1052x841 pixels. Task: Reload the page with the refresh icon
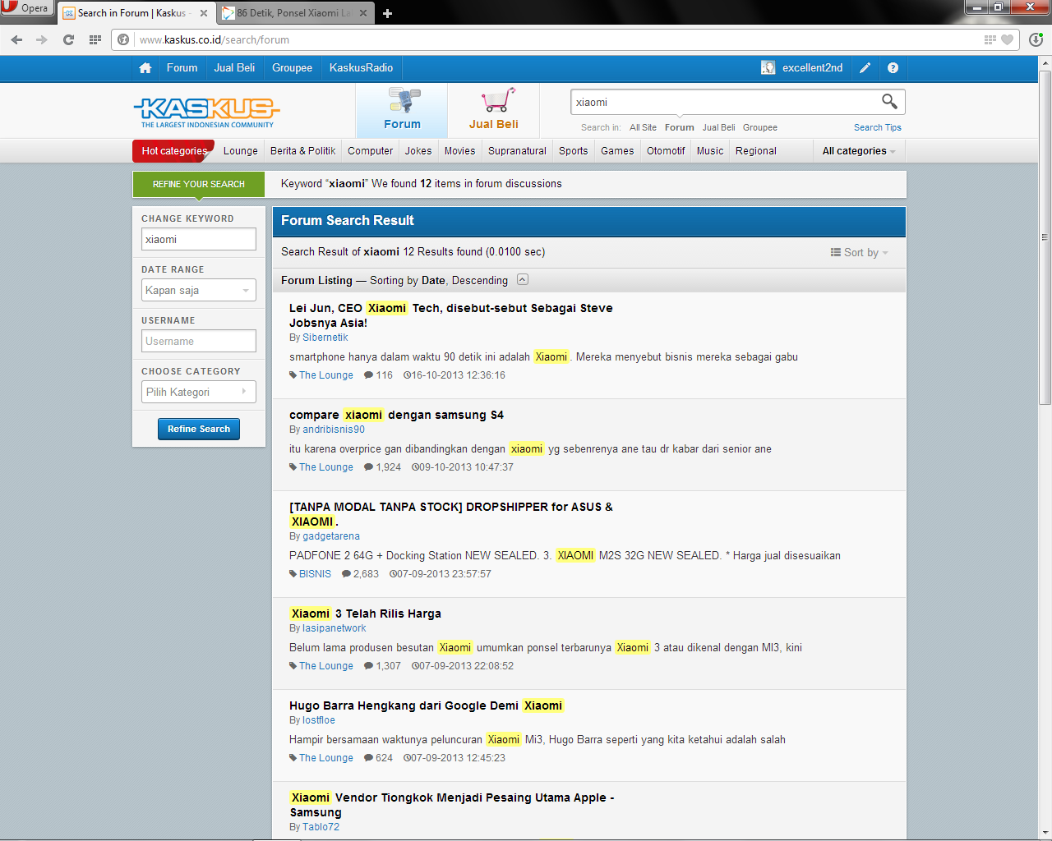click(x=68, y=39)
